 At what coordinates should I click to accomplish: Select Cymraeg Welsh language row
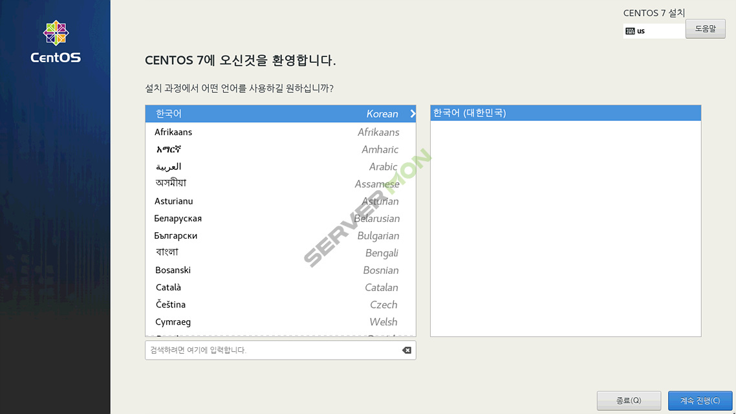pyautogui.click(x=280, y=322)
